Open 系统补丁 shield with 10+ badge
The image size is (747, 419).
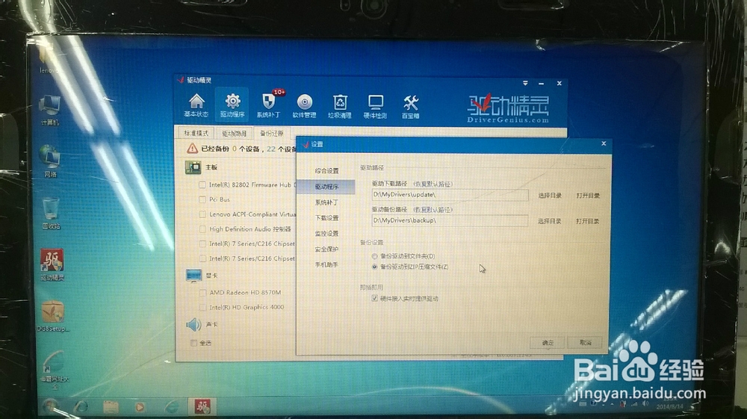tap(268, 105)
